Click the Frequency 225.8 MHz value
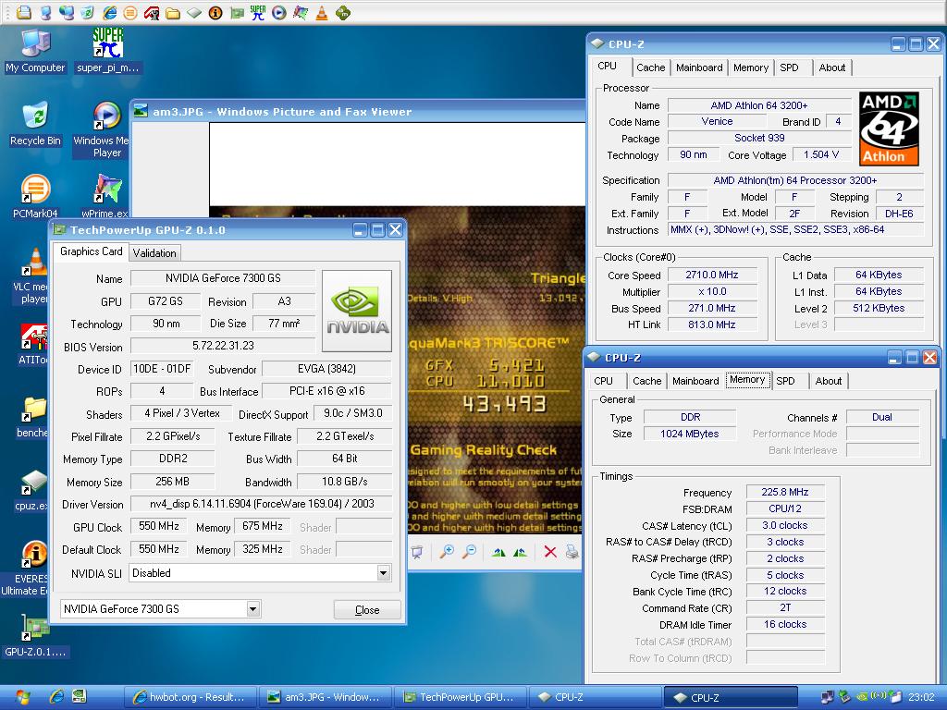Screen dimensions: 947x710 pos(784,492)
